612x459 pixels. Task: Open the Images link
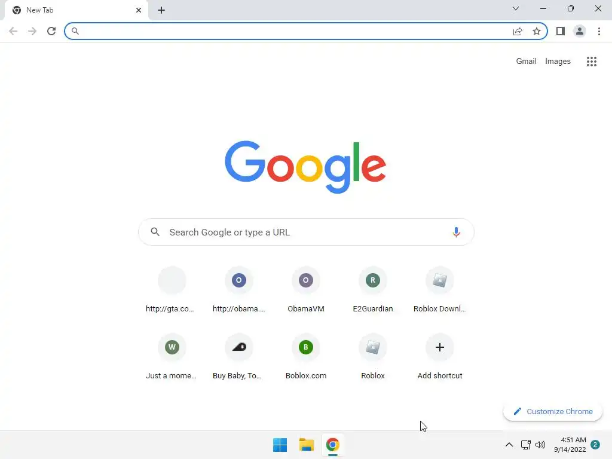click(558, 62)
